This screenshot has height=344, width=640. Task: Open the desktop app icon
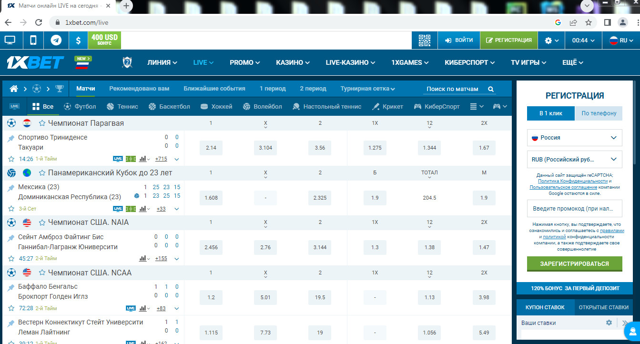pyautogui.click(x=10, y=40)
